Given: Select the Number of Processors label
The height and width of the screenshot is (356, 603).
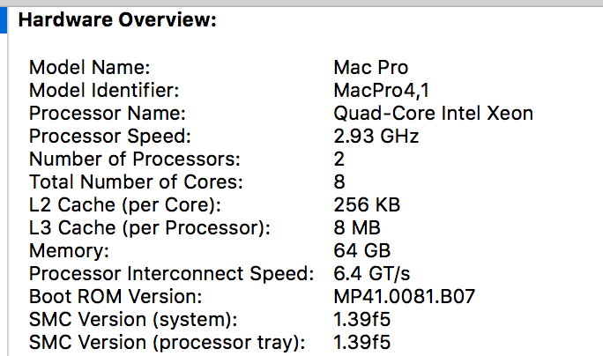Looking at the screenshot, I should [135, 159].
